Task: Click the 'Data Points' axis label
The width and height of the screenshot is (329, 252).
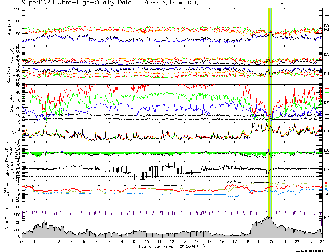Action: [x=7, y=219]
